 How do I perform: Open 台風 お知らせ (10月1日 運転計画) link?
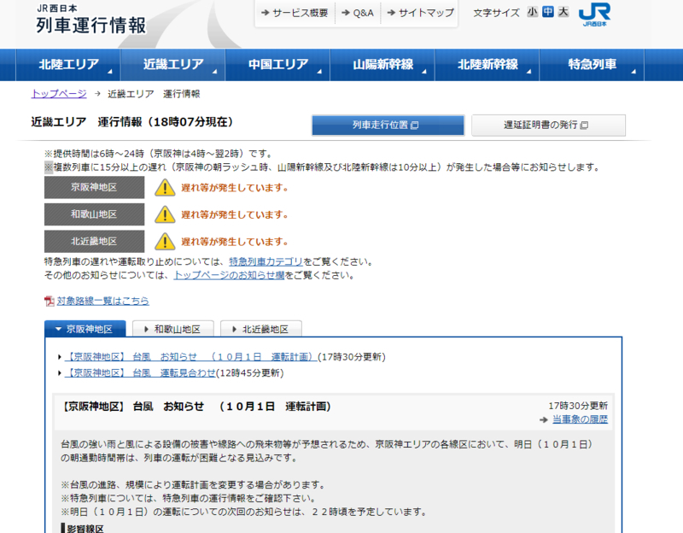pyautogui.click(x=190, y=357)
